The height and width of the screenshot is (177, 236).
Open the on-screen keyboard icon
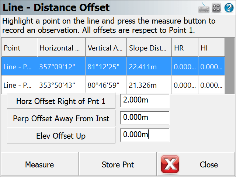204,8
